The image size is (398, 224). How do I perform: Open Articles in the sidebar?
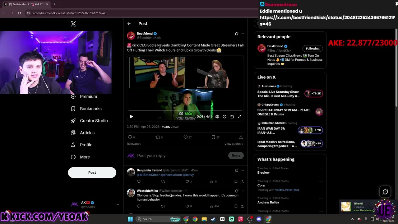click(x=83, y=133)
